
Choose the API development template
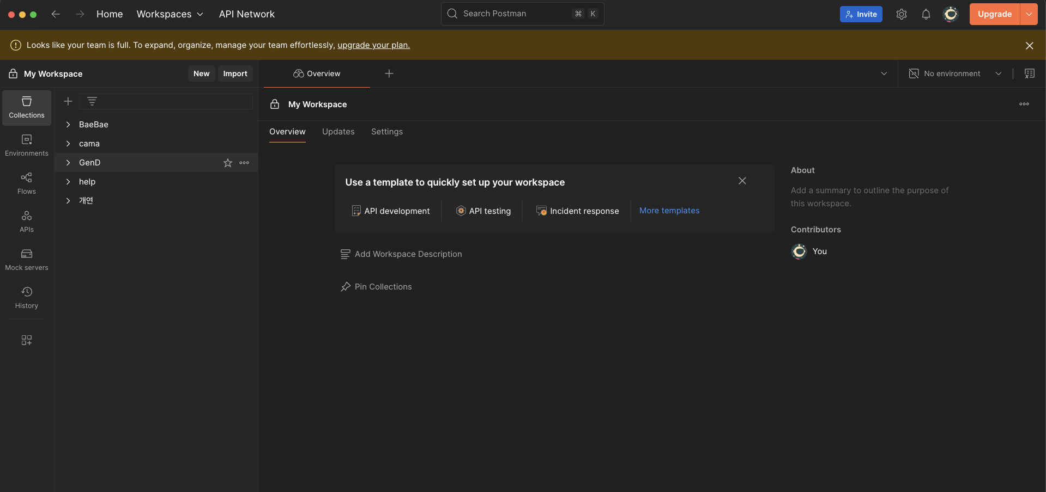tap(391, 211)
